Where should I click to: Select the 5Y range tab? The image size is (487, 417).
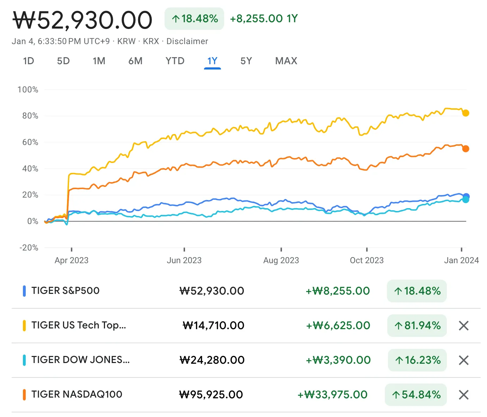246,61
